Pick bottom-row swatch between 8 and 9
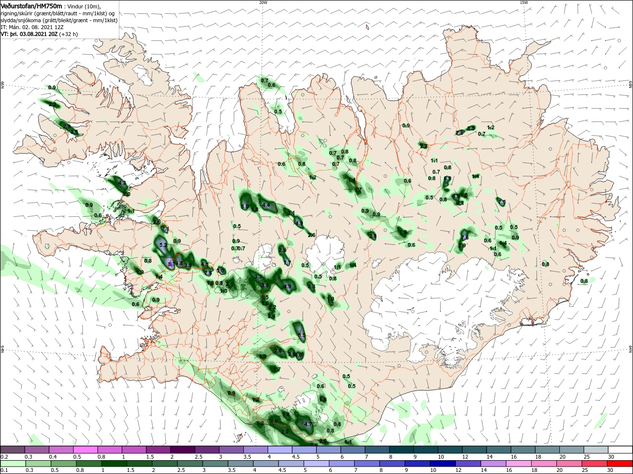Viewport: 633px width, 474px height. click(x=393, y=464)
